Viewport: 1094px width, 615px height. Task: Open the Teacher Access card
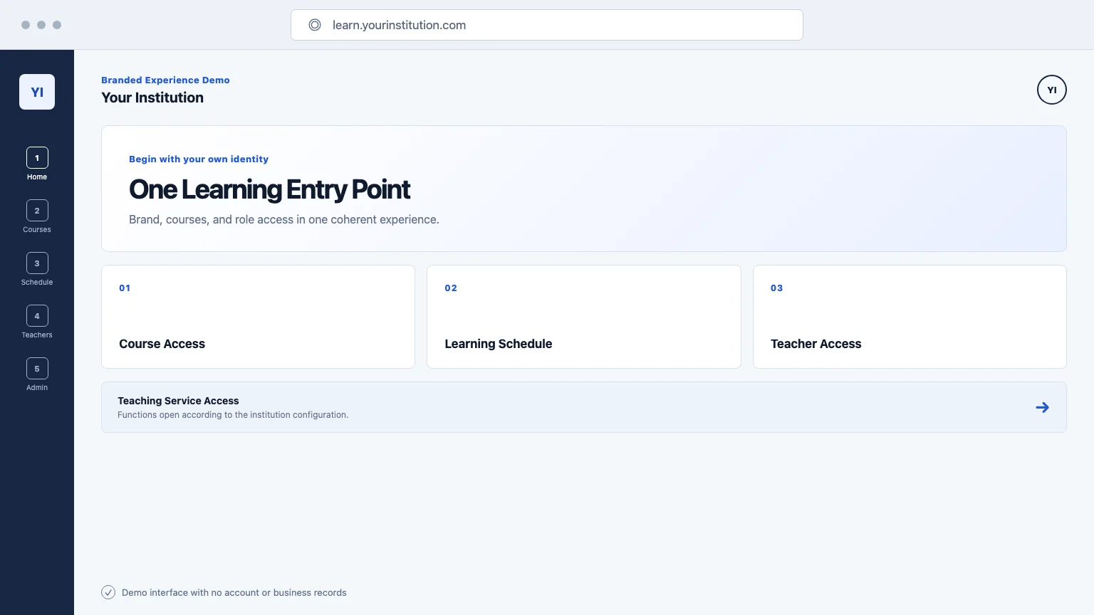coord(910,317)
